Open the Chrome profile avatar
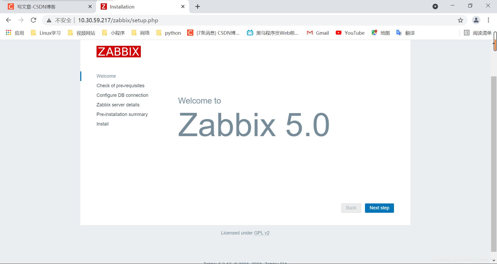497x264 pixels. click(x=476, y=20)
